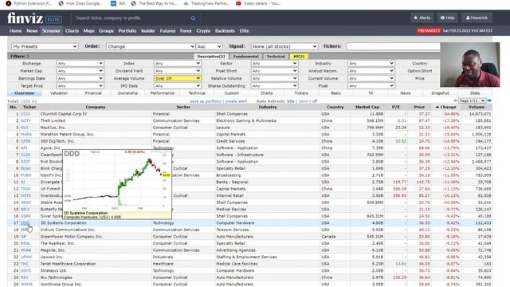Switch to The Best Way to Inc browser tab
This screenshot has height=287, width=510.
(154, 3)
